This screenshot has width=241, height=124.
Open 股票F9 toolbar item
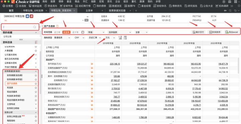click(x=130, y=6)
